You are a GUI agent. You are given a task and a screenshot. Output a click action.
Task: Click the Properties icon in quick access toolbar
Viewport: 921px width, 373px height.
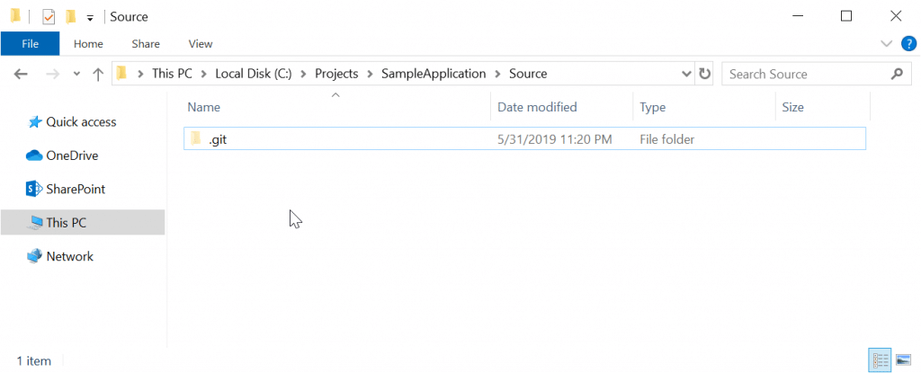pos(49,16)
